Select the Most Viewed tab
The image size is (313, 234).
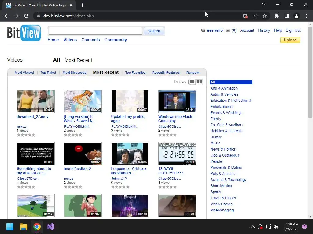(24, 73)
